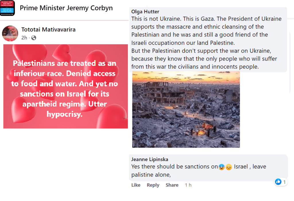Viewport: 294px width, 201px height.
Task: Reply to Jeanne Lipinska's comment
Action: pos(153,185)
